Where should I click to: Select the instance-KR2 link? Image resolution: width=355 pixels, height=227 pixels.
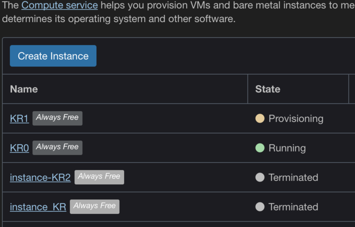pyautogui.click(x=40, y=177)
